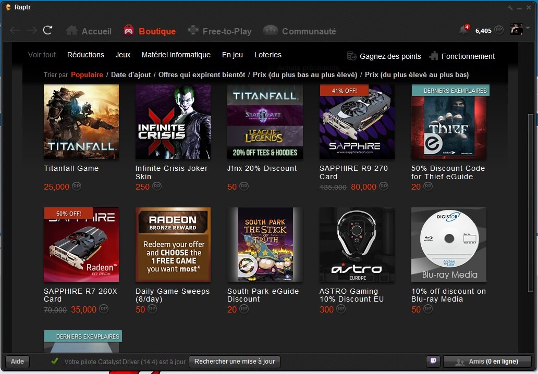Screen dimensions: 538x374
Task: Open Accueil home section
Action: pyautogui.click(x=89, y=31)
